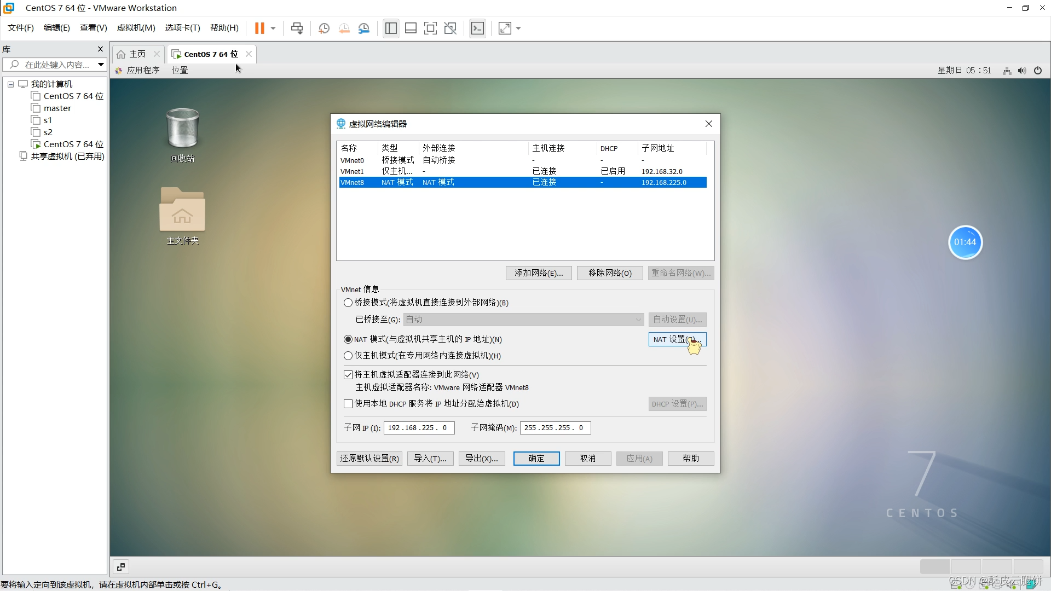Open the guest network status icon
Viewport: 1051px width, 591px height.
[x=1007, y=70]
